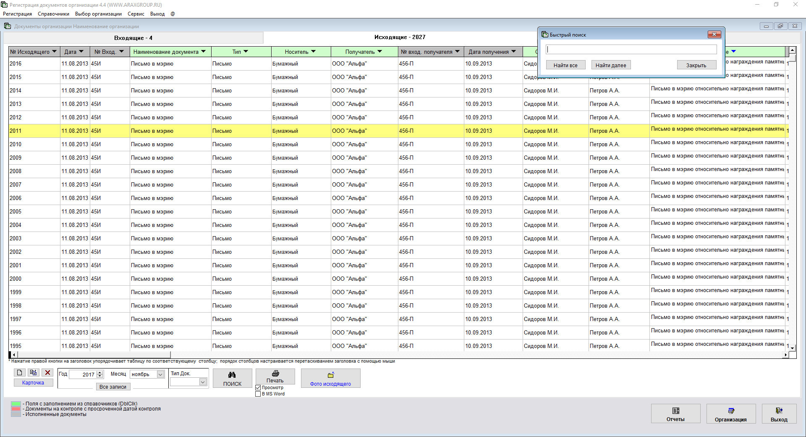Open the Наименование документа column dropdown
This screenshot has height=437, width=806.
coord(203,52)
